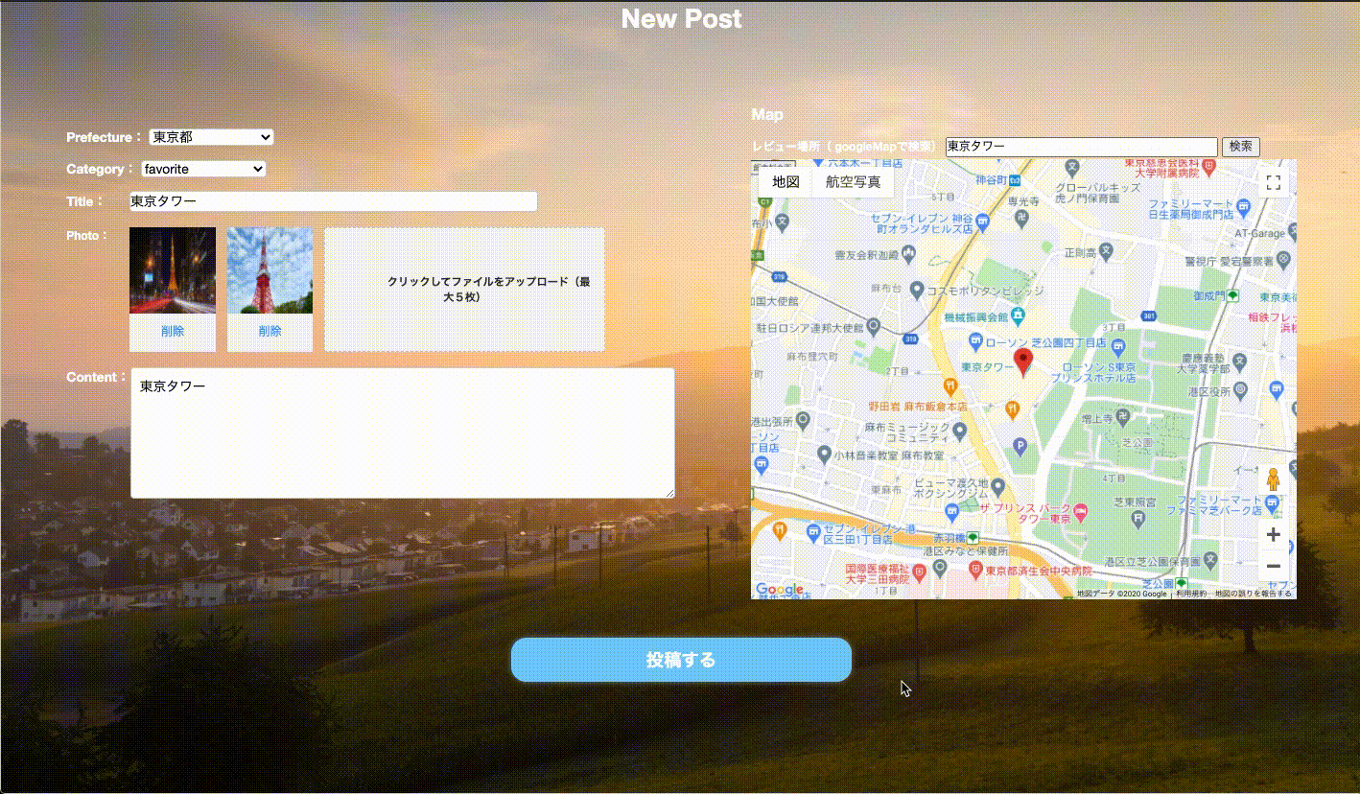The image size is (1360, 794).
Task: Click the 東京慈恵会医科大学附属病院 hospital pin
Action: tap(1208, 166)
